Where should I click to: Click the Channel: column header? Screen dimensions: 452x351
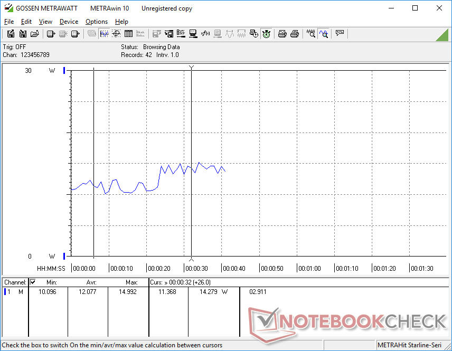point(15,282)
